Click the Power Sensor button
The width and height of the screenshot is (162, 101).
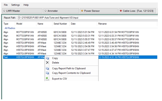pyautogui.click(x=99, y=11)
